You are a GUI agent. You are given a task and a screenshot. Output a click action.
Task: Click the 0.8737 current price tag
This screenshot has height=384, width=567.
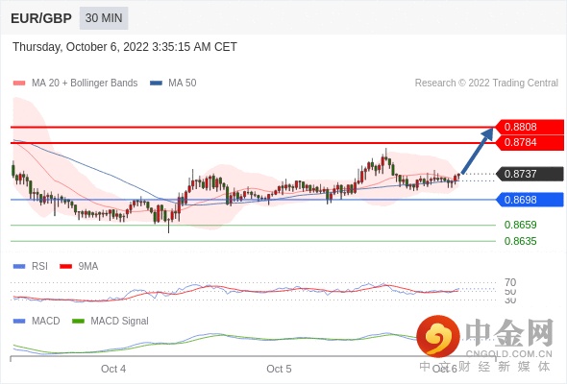click(530, 174)
